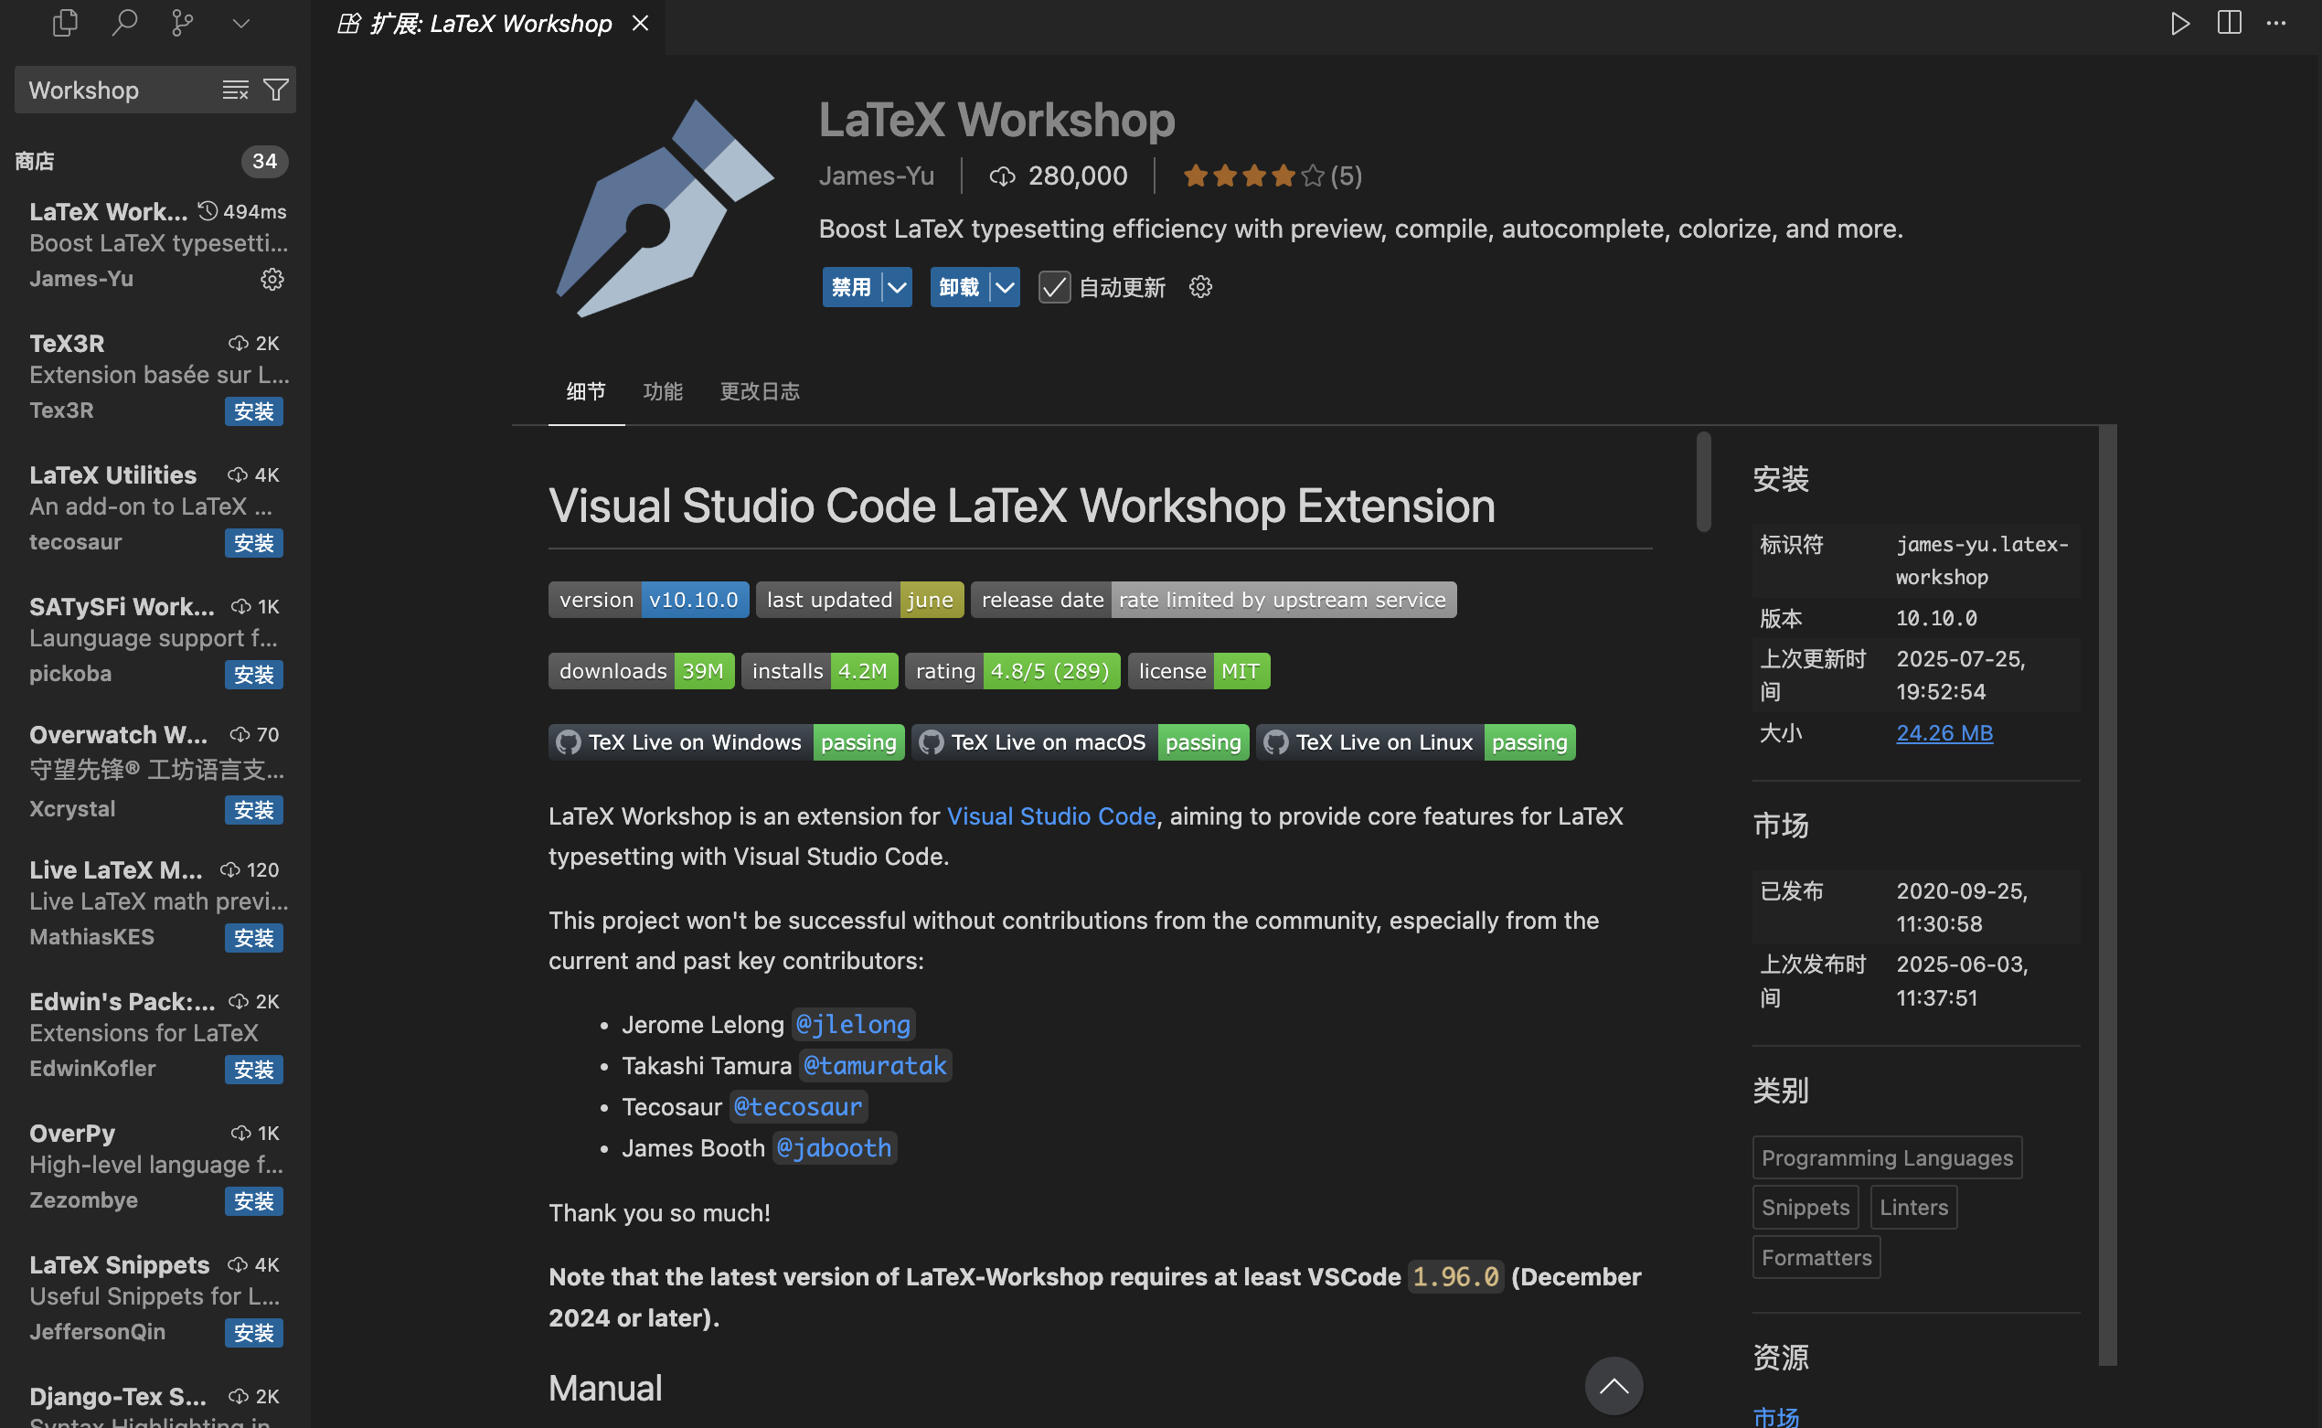This screenshot has height=1428, width=2322.
Task: Open TeX Live on macOS passing badge
Action: pyautogui.click(x=1081, y=742)
